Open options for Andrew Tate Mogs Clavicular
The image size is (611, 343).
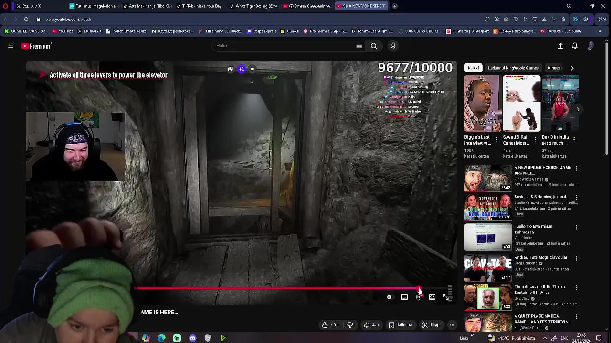pos(576,258)
